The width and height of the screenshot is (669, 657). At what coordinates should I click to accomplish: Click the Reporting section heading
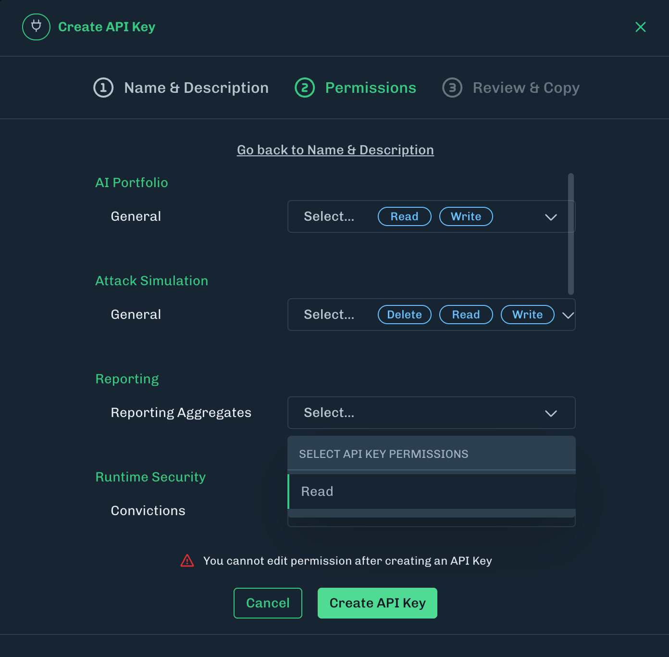[x=127, y=379]
